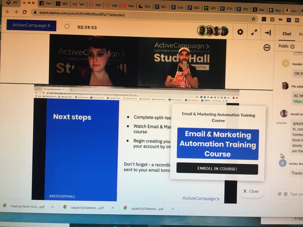Click Nomiki's avatar in chat

[286, 63]
